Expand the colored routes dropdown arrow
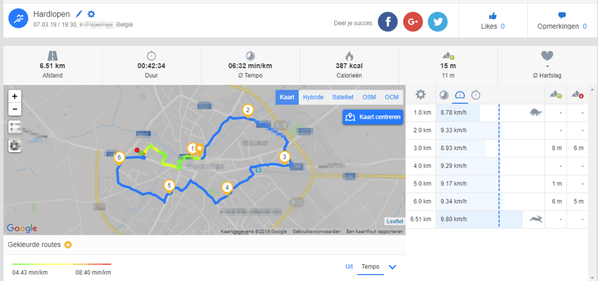This screenshot has width=598, height=281. [392, 267]
